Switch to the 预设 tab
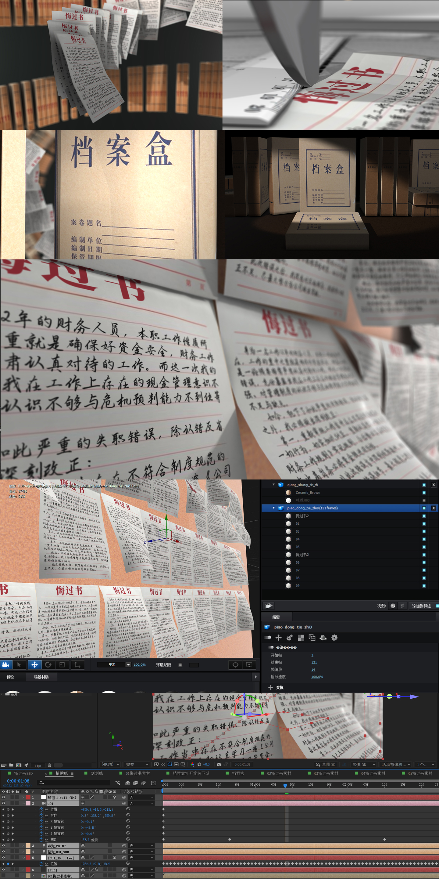Screen dimensions: 439x879 [10, 677]
